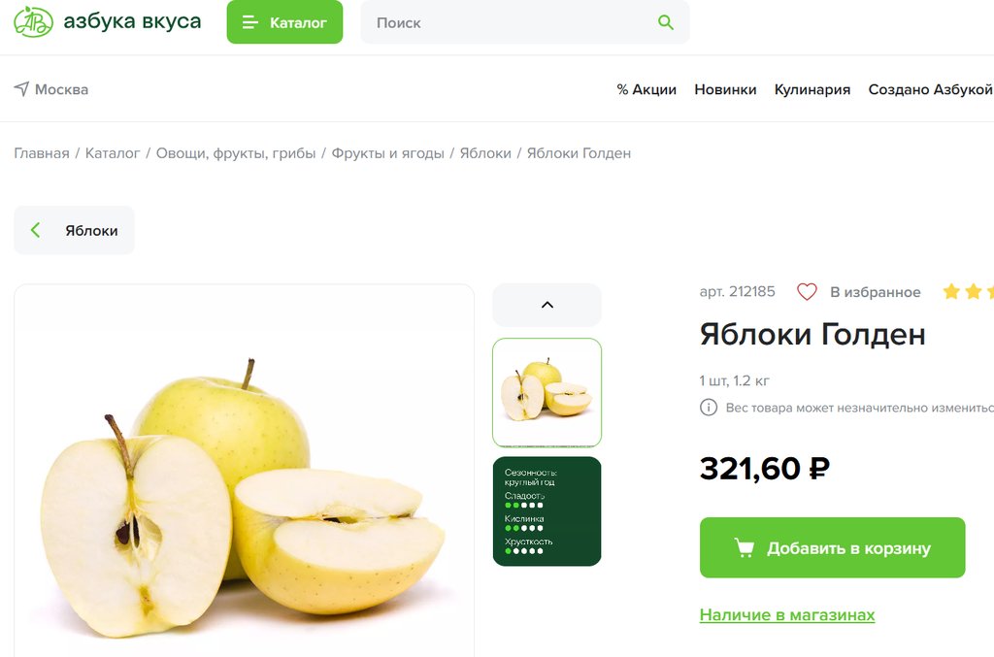This screenshot has width=994, height=657.
Task: Click Добавить в корзину button
Action: [x=832, y=547]
